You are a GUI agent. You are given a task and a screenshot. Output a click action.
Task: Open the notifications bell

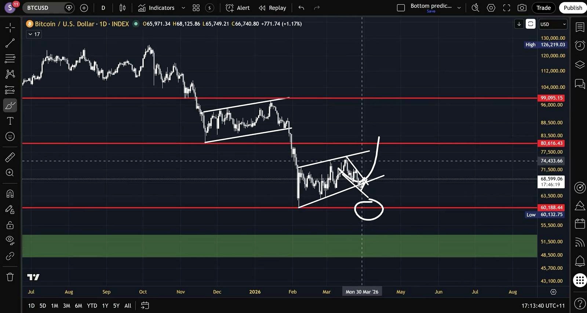click(580, 261)
